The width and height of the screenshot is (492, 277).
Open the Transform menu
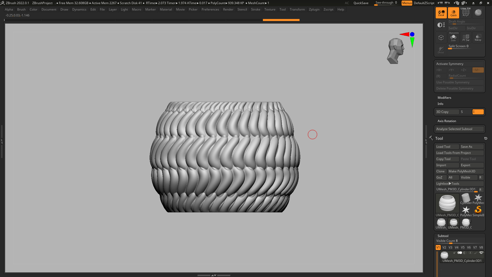[x=297, y=9]
